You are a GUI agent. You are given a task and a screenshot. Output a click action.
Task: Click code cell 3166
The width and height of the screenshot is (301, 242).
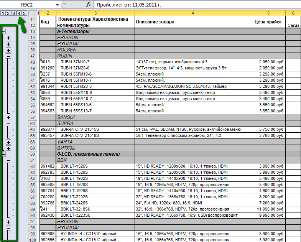pyautogui.click(x=48, y=178)
